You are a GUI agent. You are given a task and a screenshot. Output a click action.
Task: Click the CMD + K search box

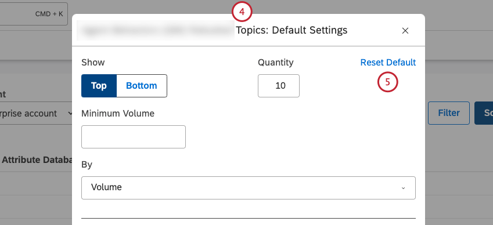click(34, 14)
